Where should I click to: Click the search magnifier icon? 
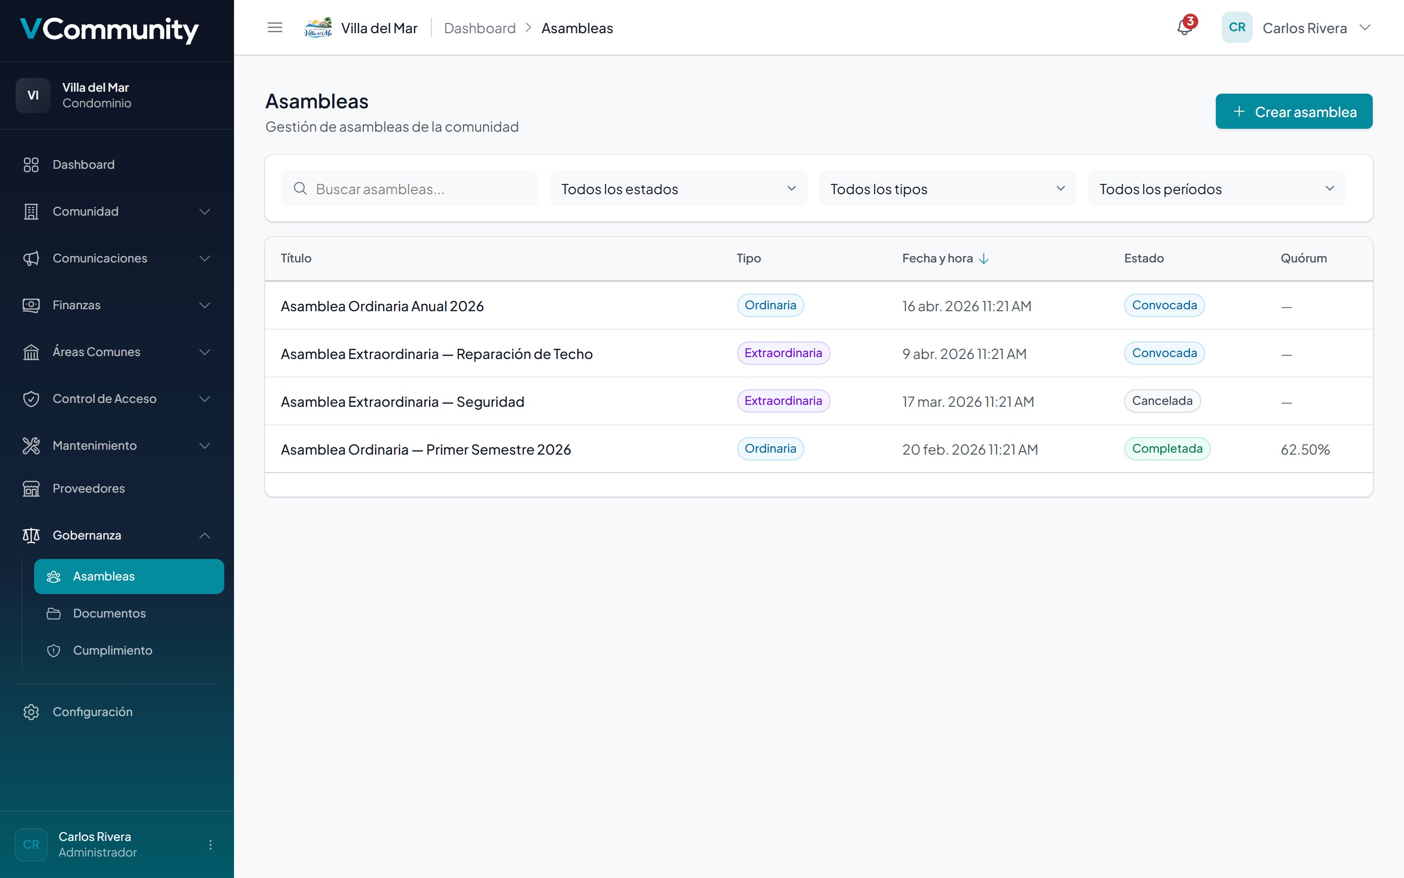pos(300,188)
